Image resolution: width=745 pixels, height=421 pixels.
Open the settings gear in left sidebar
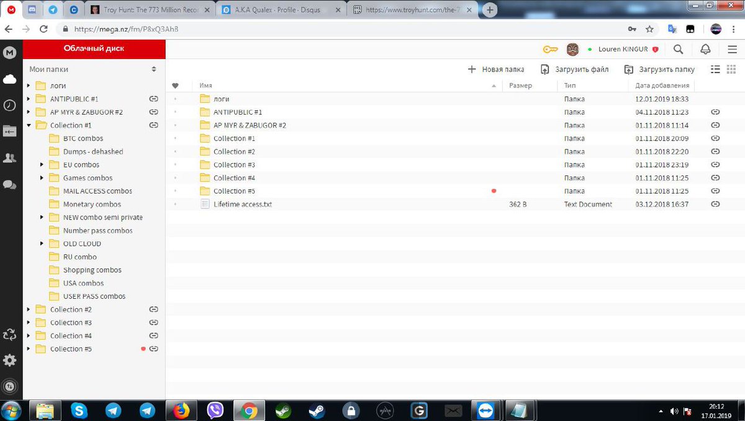(x=10, y=360)
